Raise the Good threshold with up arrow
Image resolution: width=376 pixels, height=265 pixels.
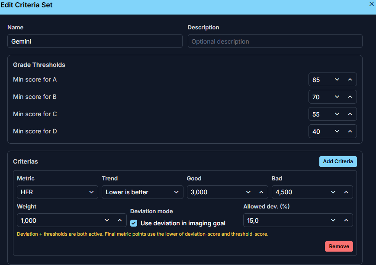click(x=261, y=192)
